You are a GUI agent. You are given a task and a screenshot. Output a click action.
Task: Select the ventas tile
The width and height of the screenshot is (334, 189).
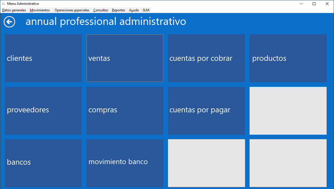(x=125, y=58)
